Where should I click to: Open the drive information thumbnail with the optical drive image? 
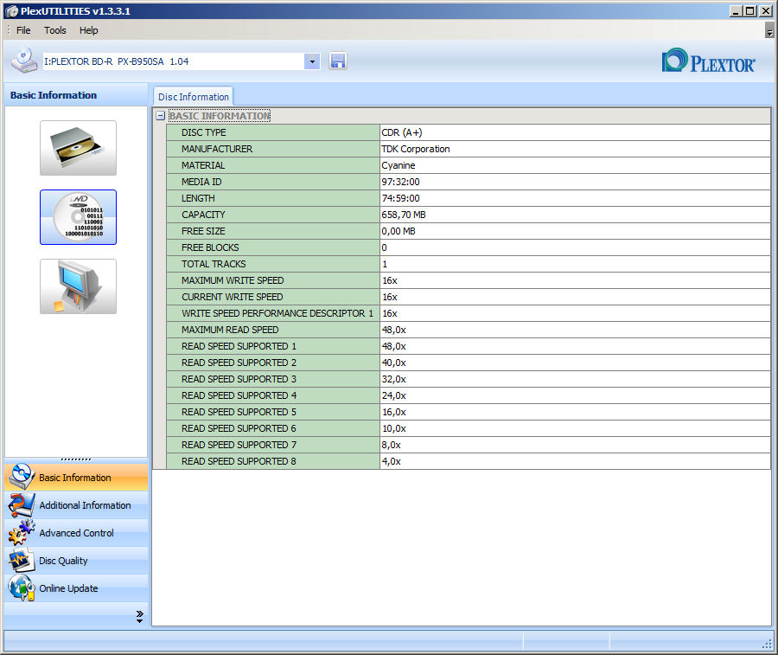coord(79,148)
